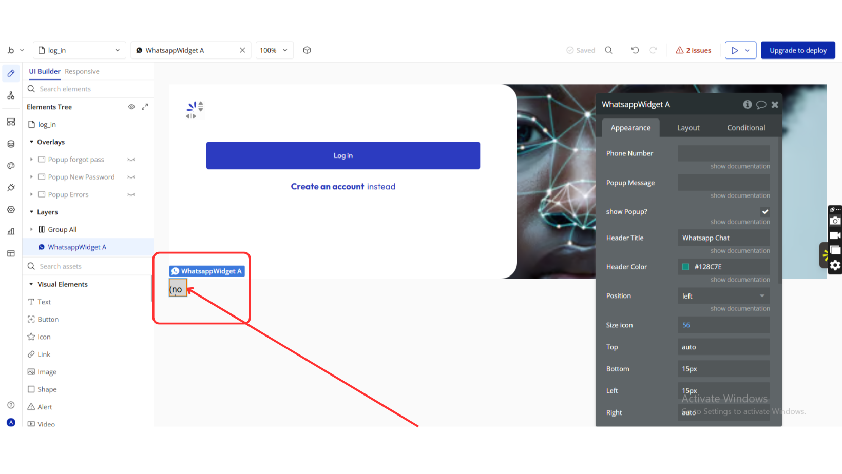Screen dimensions: 842x474
Task: Open the component library icon in left sidebar
Action: [x=11, y=122]
